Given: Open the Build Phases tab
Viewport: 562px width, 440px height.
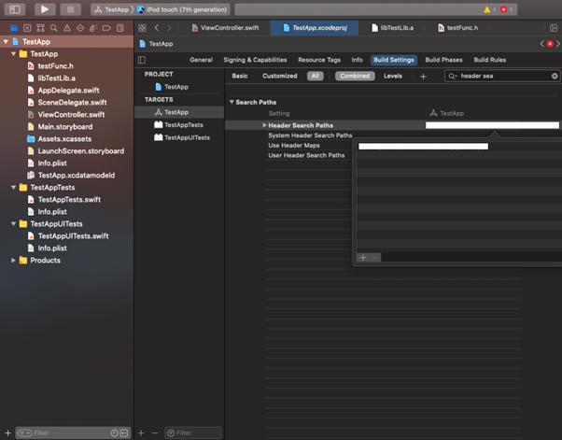Looking at the screenshot, I should (x=443, y=60).
